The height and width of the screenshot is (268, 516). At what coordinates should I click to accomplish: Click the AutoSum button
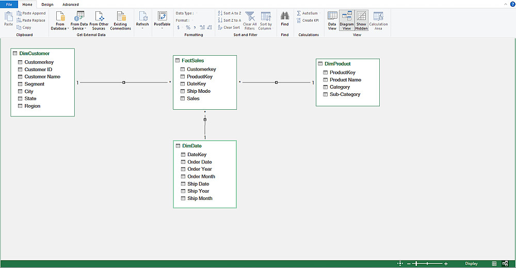[308, 13]
